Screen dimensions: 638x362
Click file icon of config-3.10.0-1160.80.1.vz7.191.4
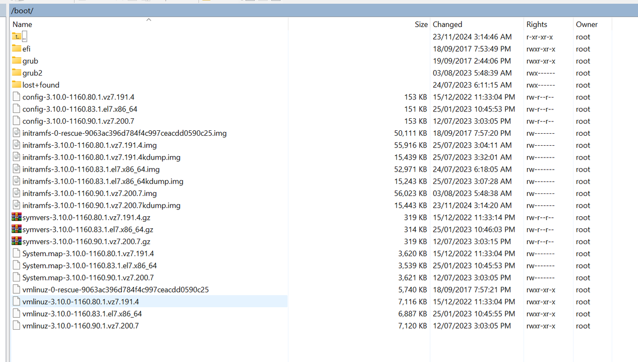point(16,97)
